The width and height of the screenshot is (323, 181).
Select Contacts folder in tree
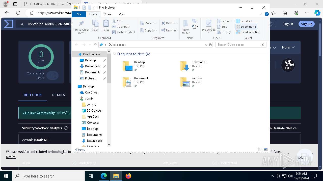tap(93, 123)
